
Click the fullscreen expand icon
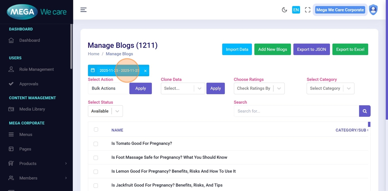tap(308, 10)
